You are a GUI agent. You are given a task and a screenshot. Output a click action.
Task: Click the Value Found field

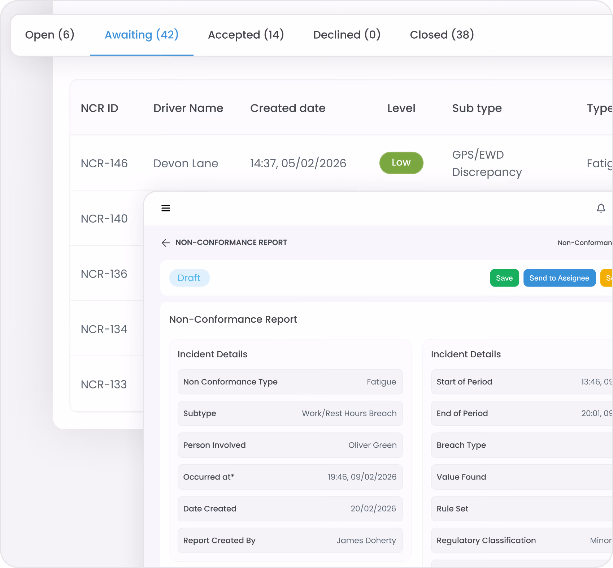click(x=522, y=477)
